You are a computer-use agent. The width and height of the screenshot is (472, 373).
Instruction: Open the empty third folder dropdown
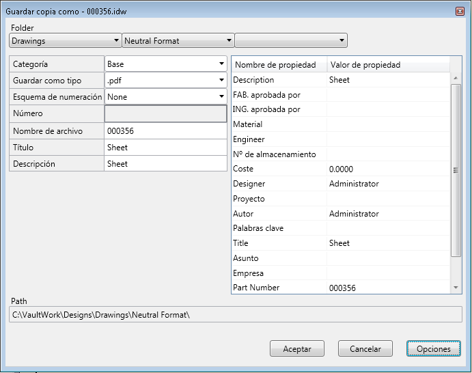tap(291, 40)
